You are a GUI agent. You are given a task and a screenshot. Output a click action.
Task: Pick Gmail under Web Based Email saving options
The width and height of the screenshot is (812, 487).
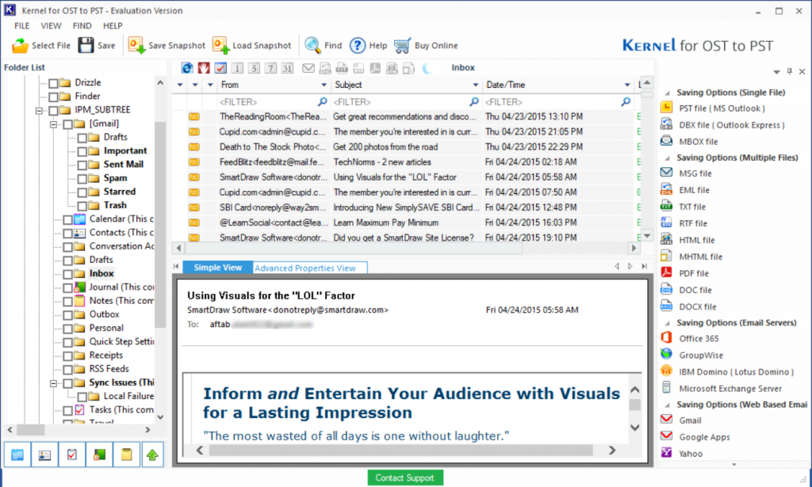click(x=689, y=420)
